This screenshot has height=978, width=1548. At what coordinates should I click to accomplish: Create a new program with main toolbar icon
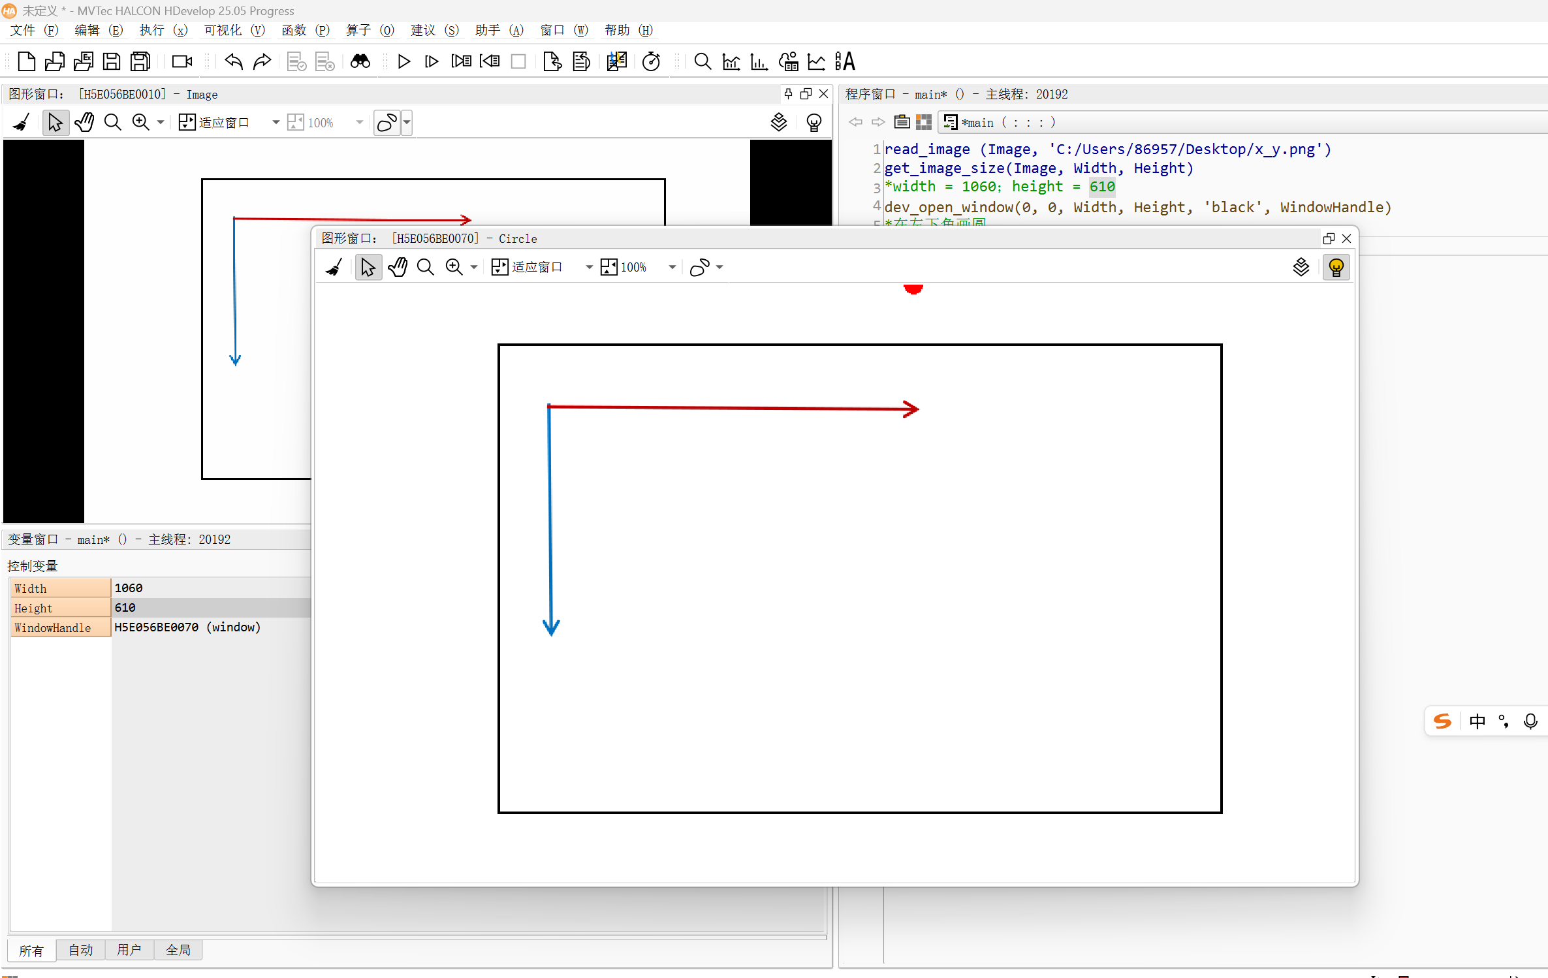click(x=26, y=61)
